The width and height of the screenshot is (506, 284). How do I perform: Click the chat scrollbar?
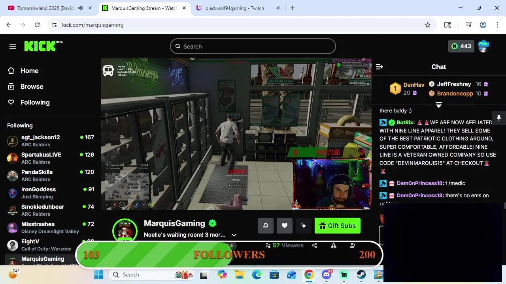(x=504, y=206)
